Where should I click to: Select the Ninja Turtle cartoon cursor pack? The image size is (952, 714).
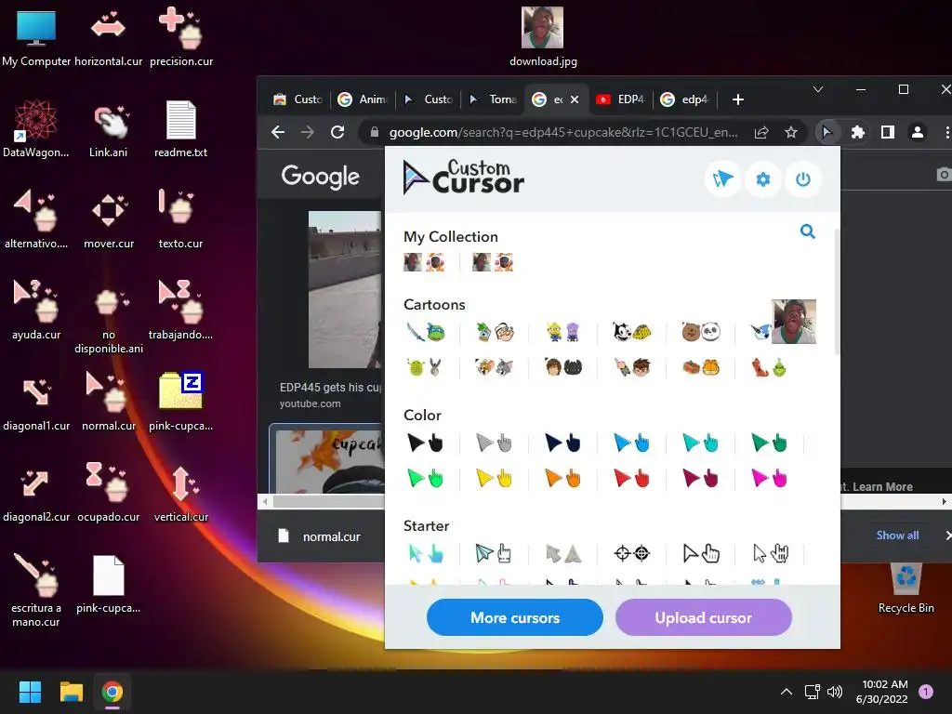click(x=425, y=332)
